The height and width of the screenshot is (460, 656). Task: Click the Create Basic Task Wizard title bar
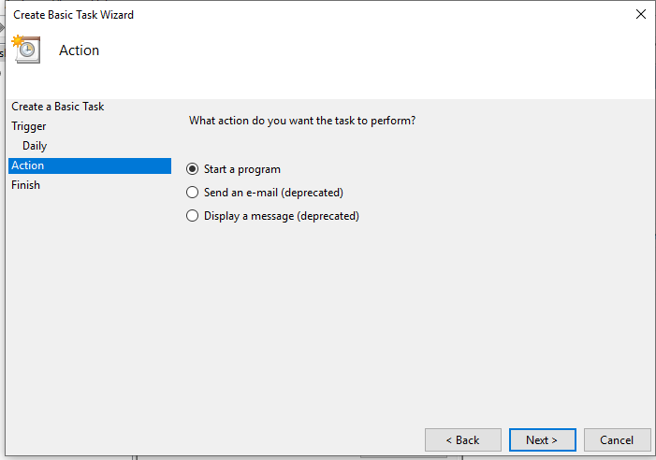coord(281,14)
